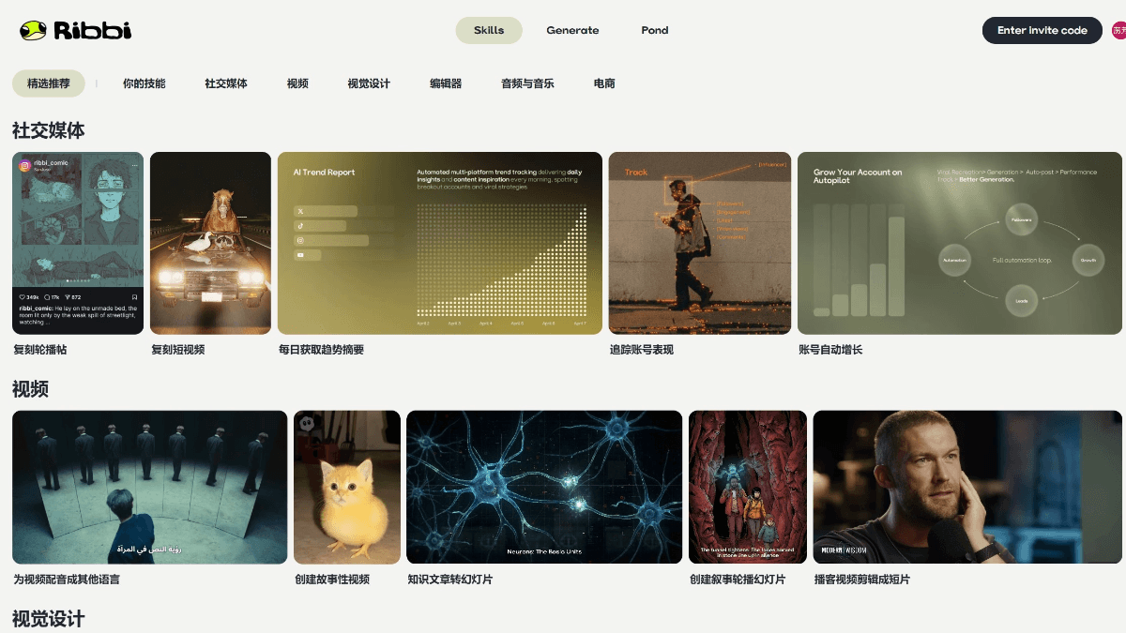Open the pink user avatar menu

pos(1118,30)
